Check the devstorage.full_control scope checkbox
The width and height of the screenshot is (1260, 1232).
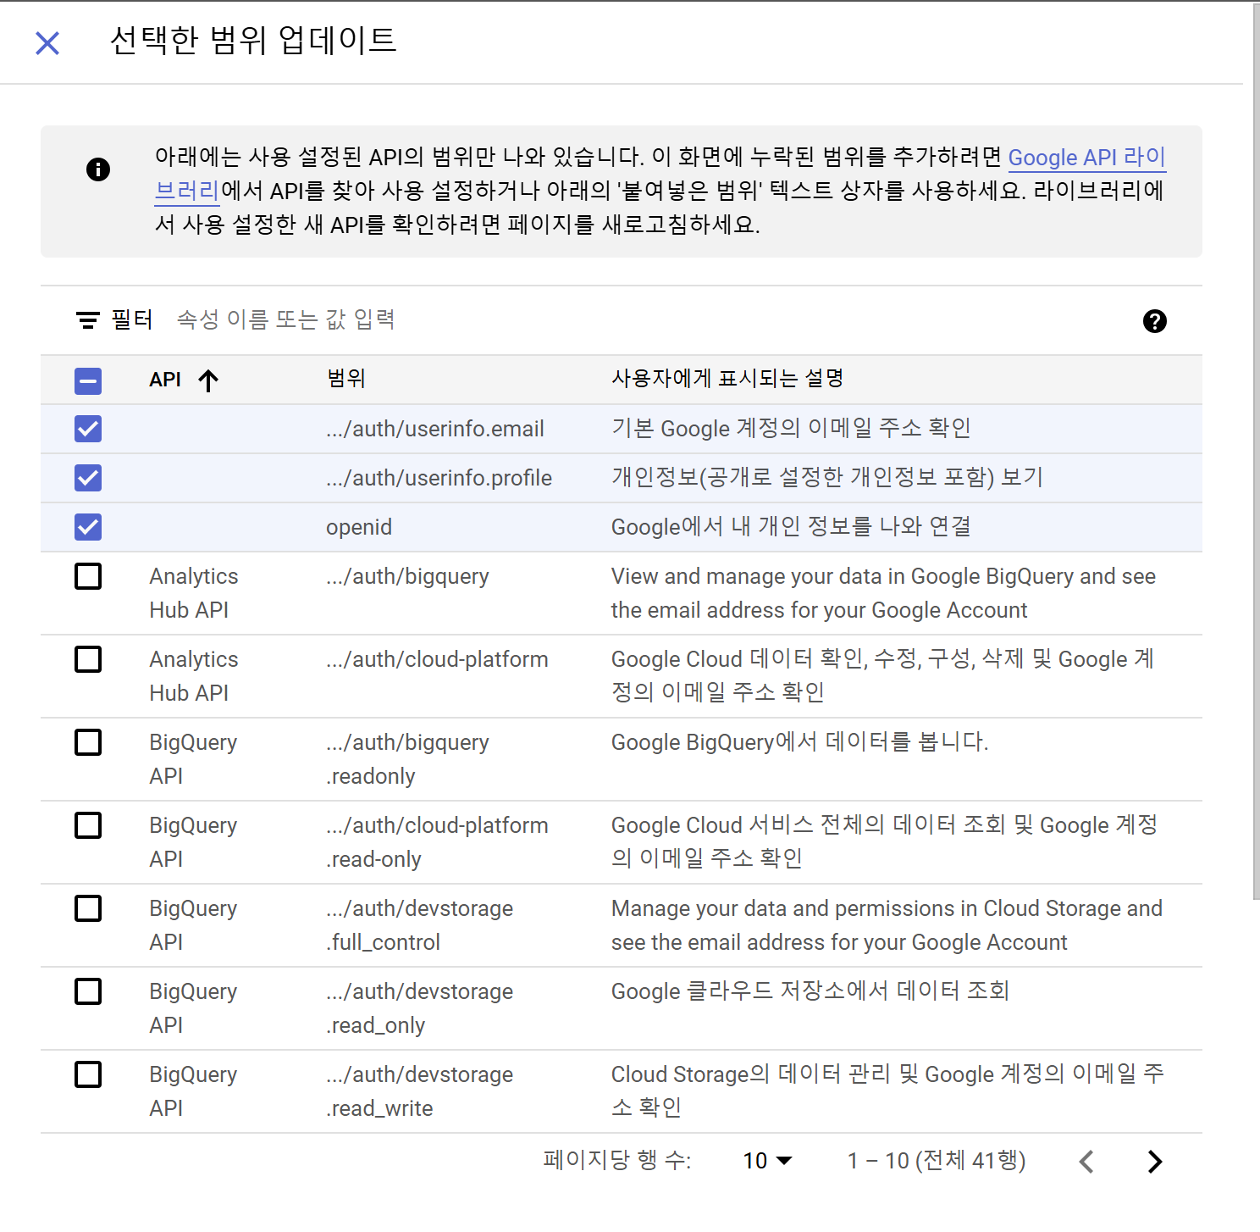(x=88, y=908)
